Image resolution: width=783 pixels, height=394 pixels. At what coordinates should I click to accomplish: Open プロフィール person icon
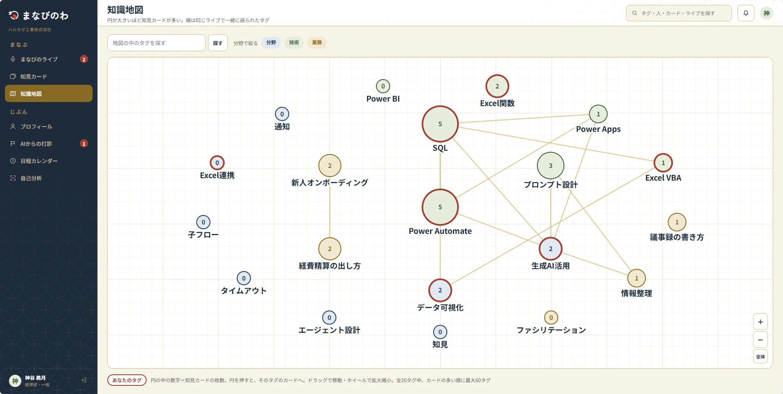pos(13,127)
